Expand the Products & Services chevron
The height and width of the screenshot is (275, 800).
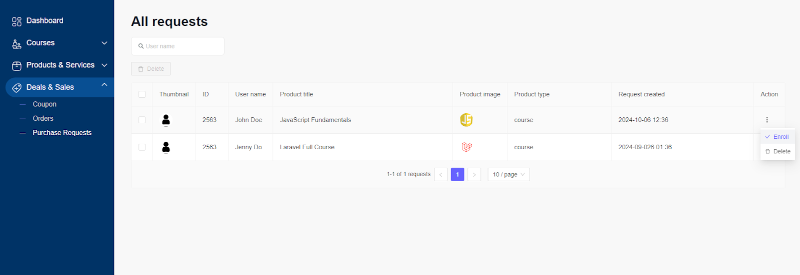click(x=104, y=65)
